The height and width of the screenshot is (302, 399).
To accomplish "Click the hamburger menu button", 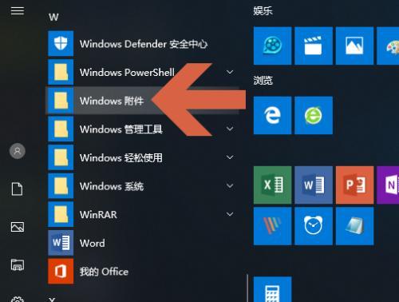I will [x=18, y=11].
